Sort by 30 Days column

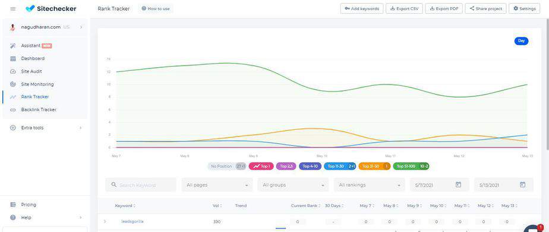tap(334, 206)
